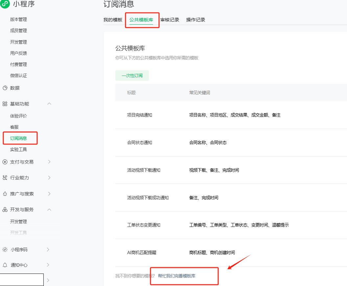Select the 数据 clock icon in the sidebar
Screen dimensions: 347x286
5,88
